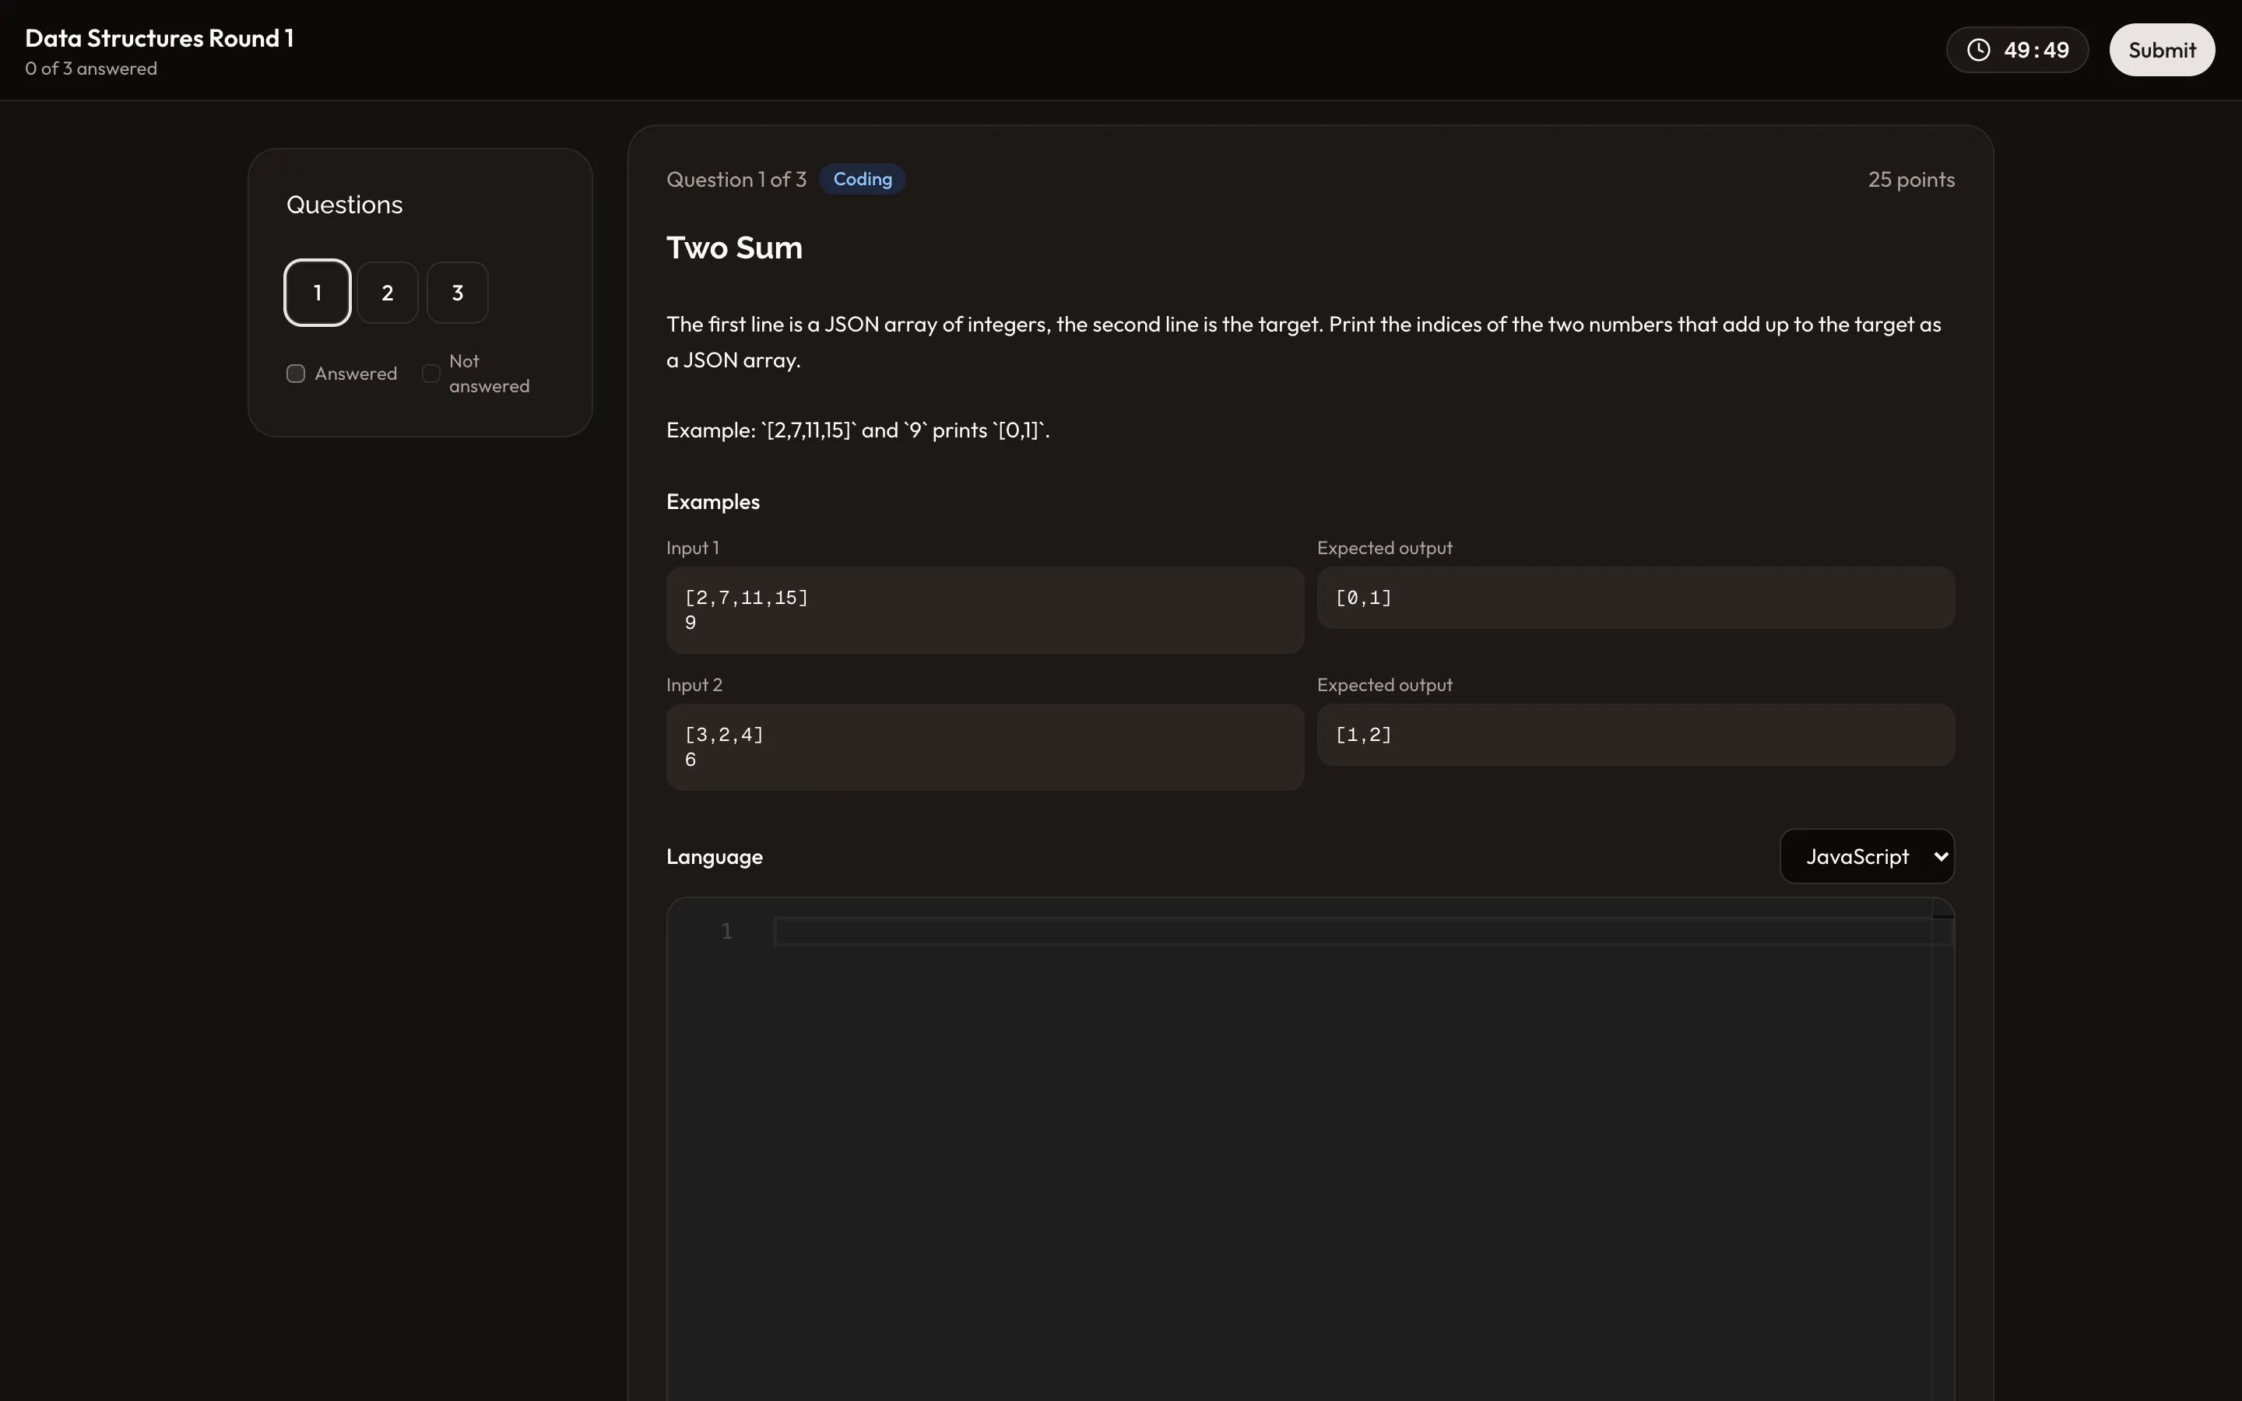Screen dimensions: 2242x1401
Task: Click the Coding tag badge
Action: (863, 179)
